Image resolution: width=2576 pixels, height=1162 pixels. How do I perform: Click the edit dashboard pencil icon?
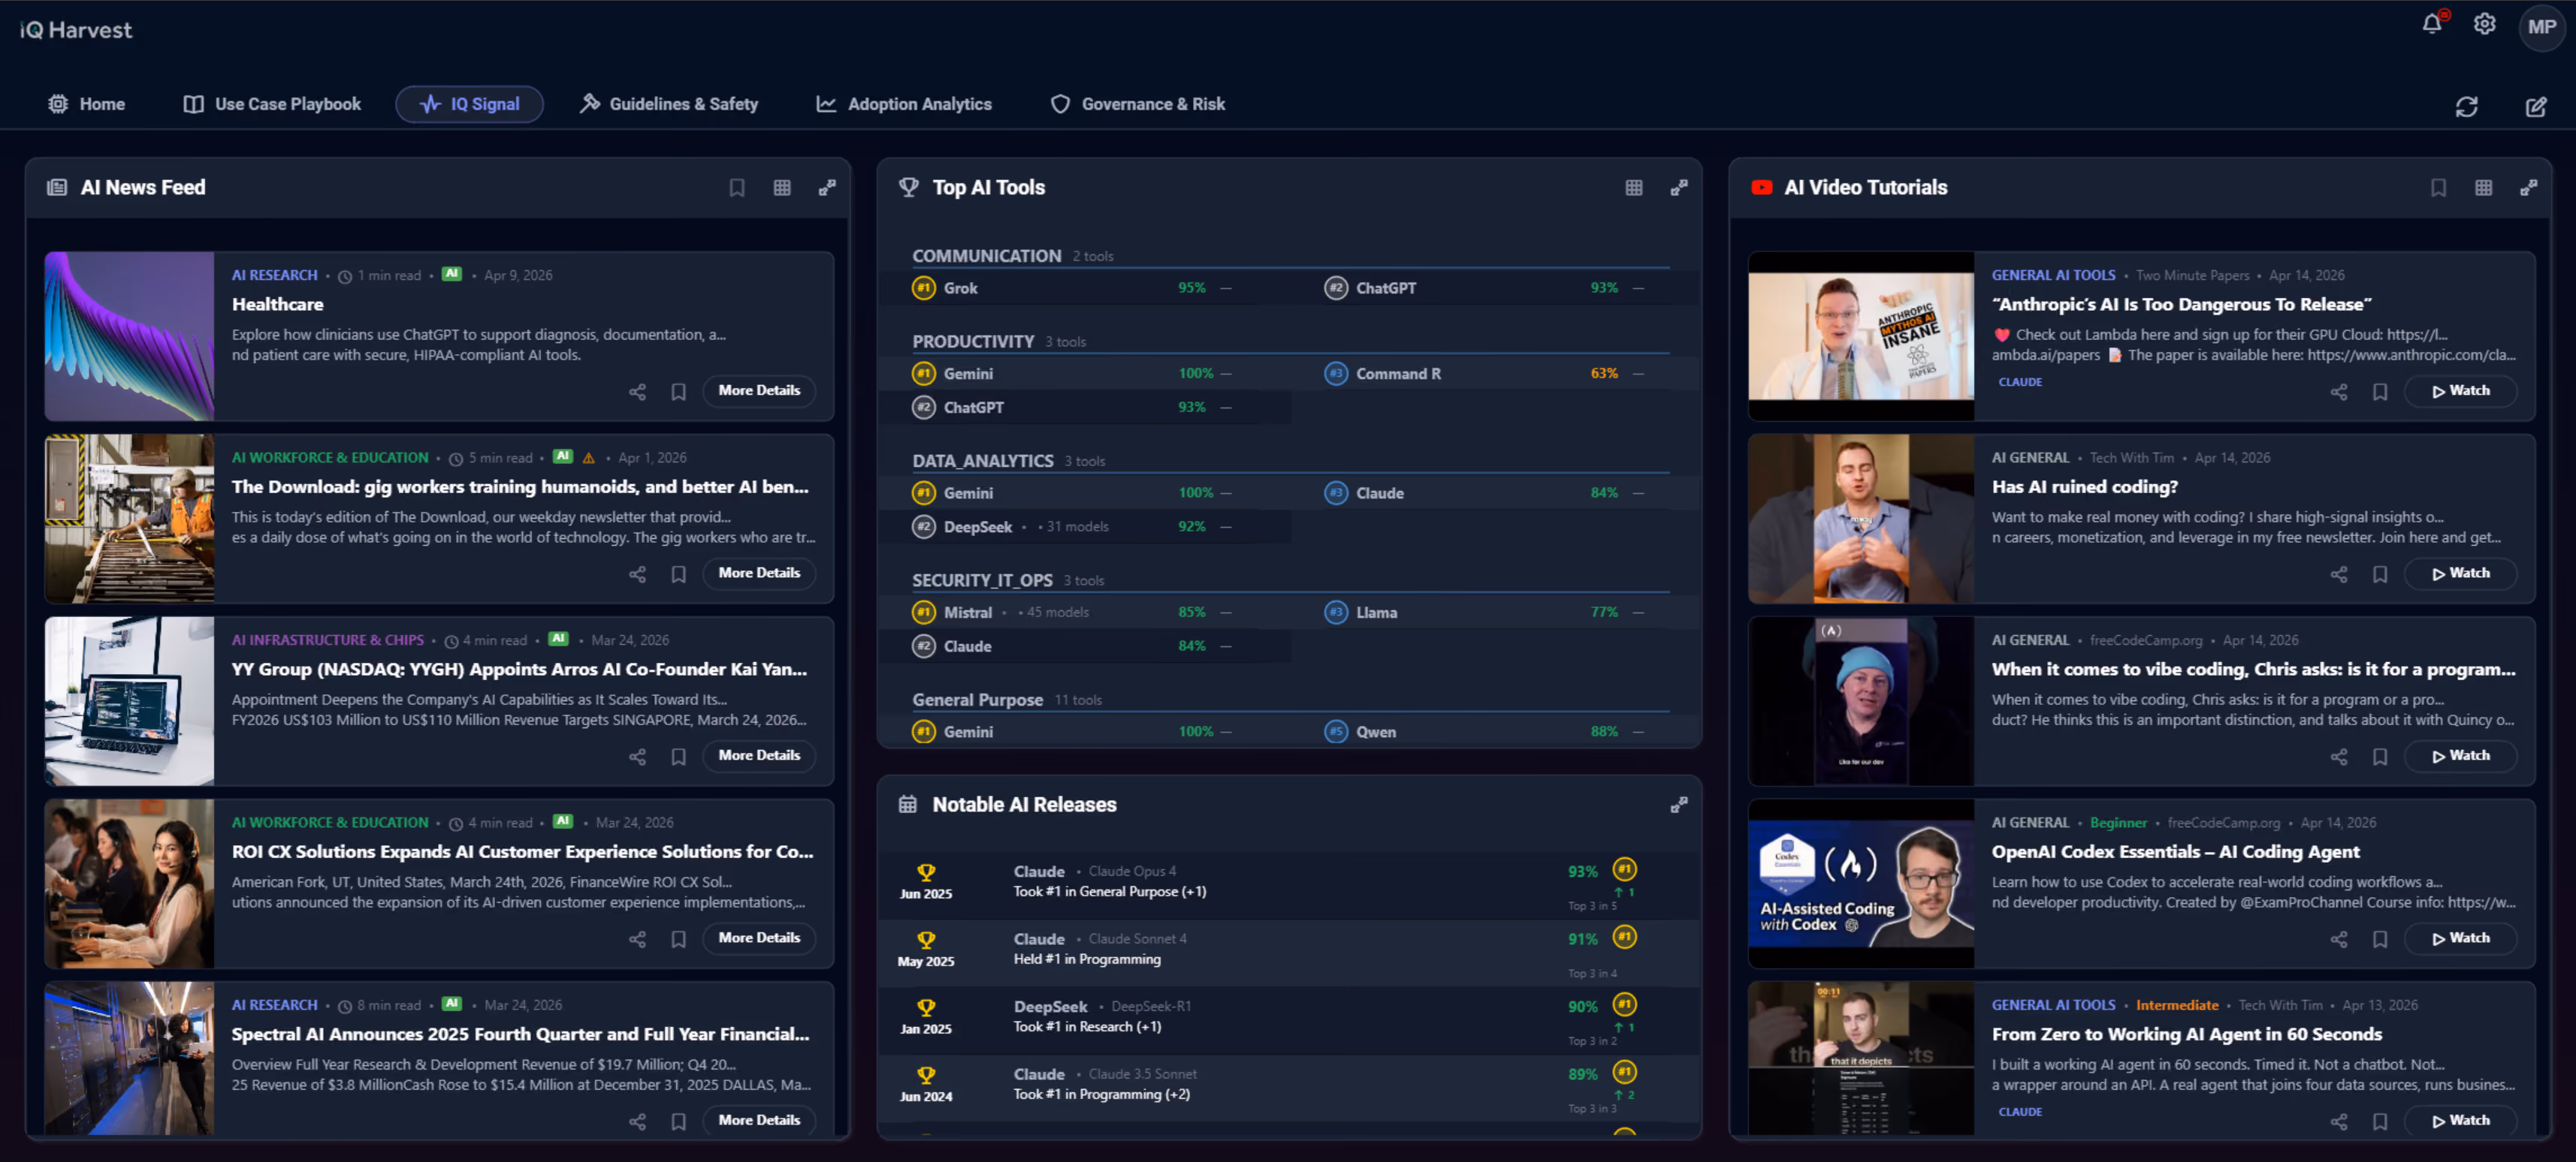pyautogui.click(x=2535, y=106)
